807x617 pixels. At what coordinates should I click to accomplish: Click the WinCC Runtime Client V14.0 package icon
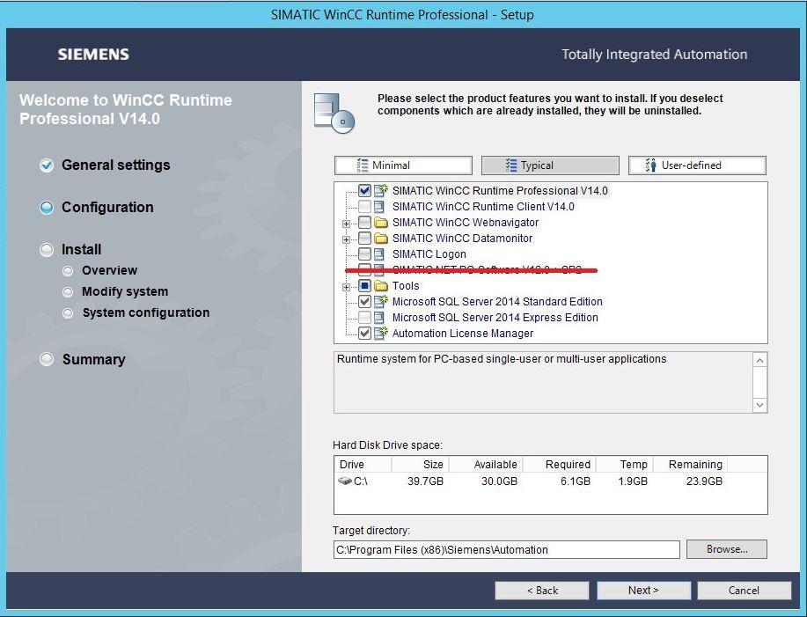[380, 207]
